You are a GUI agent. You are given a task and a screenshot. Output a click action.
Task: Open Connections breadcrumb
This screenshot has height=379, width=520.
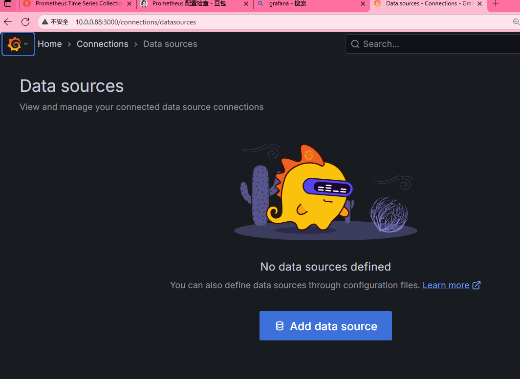103,44
